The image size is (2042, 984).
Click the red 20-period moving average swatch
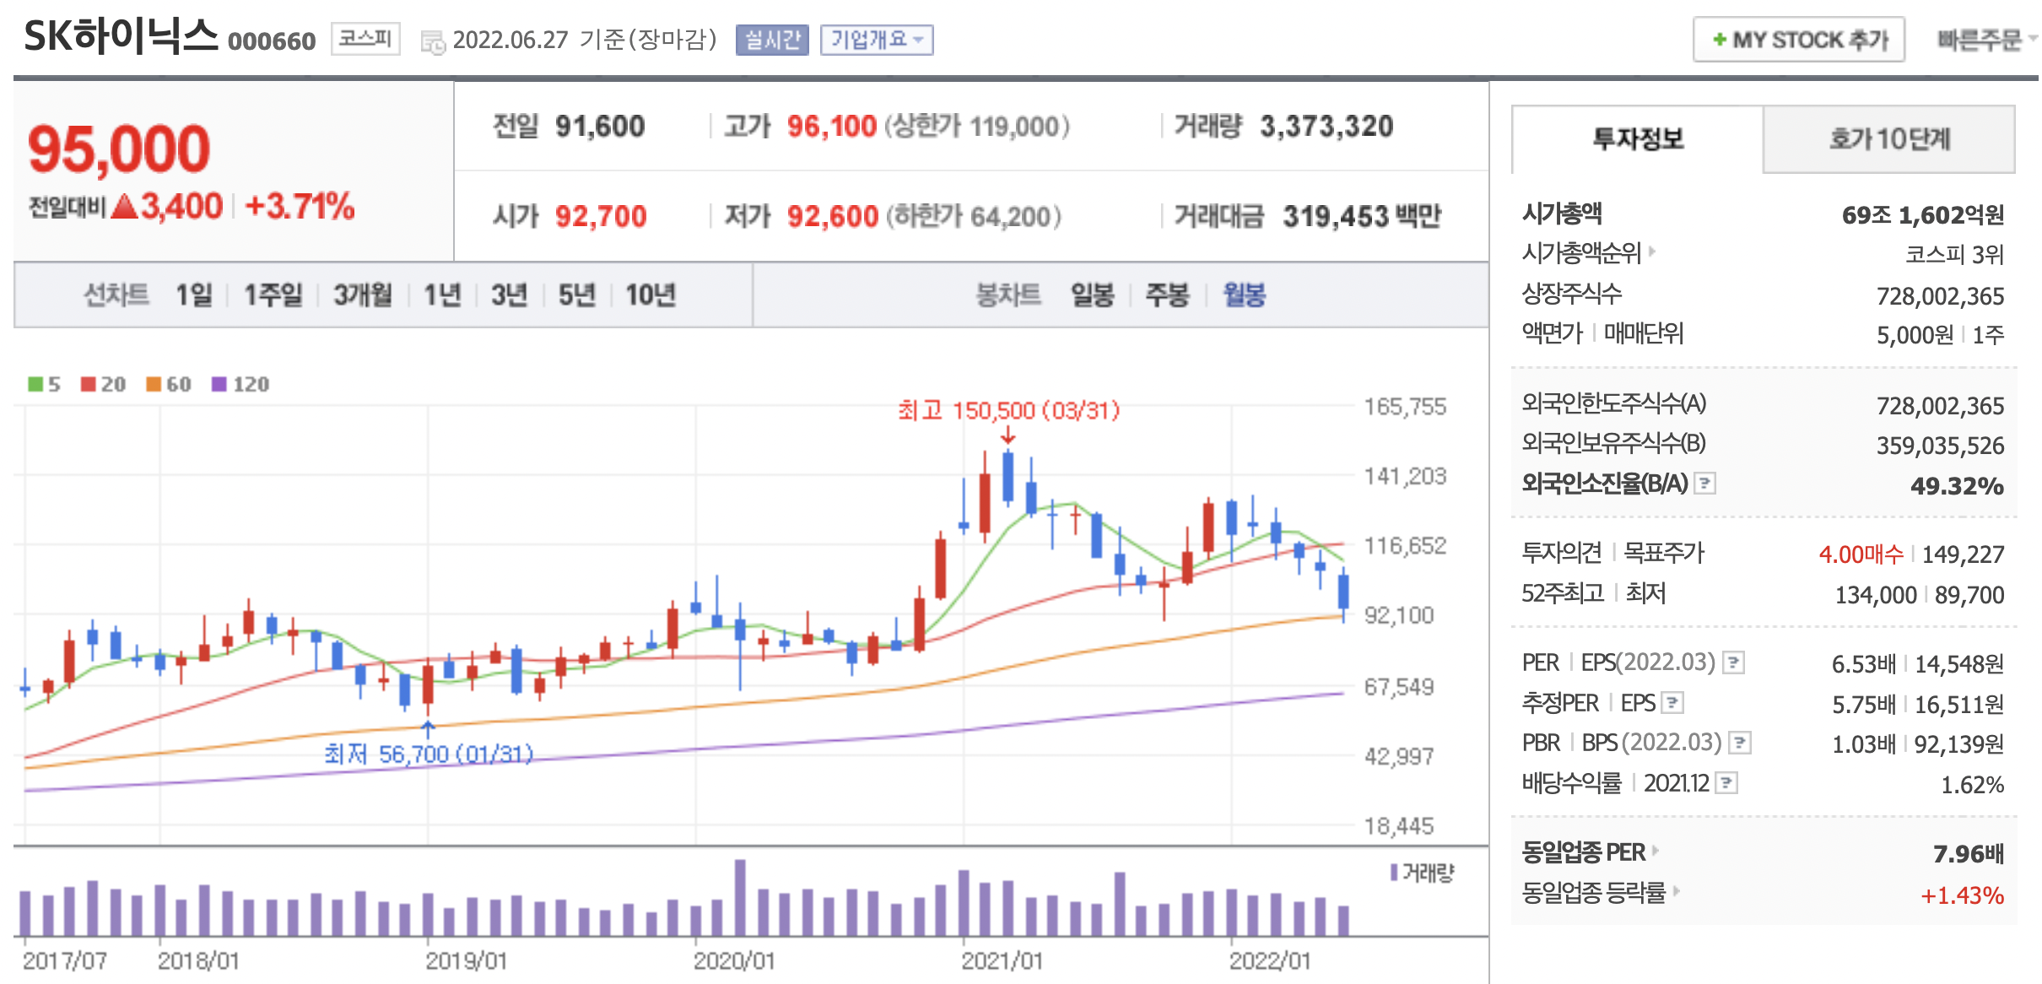pyautogui.click(x=89, y=385)
